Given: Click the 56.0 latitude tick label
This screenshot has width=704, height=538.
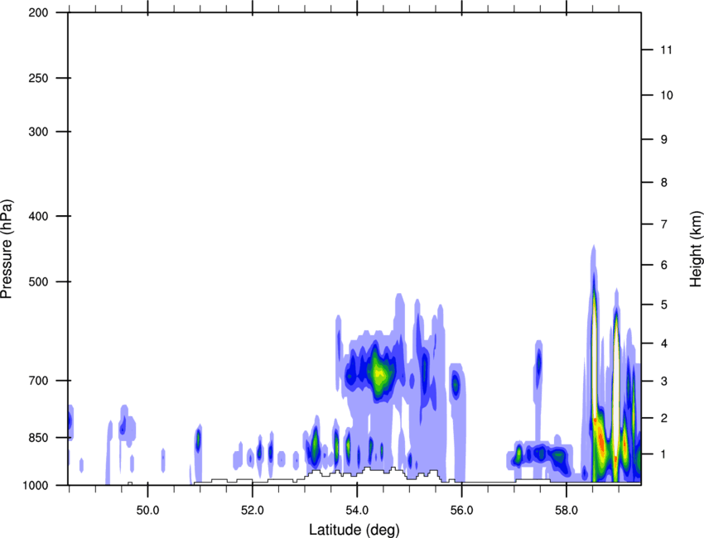Looking at the screenshot, I should [462, 511].
